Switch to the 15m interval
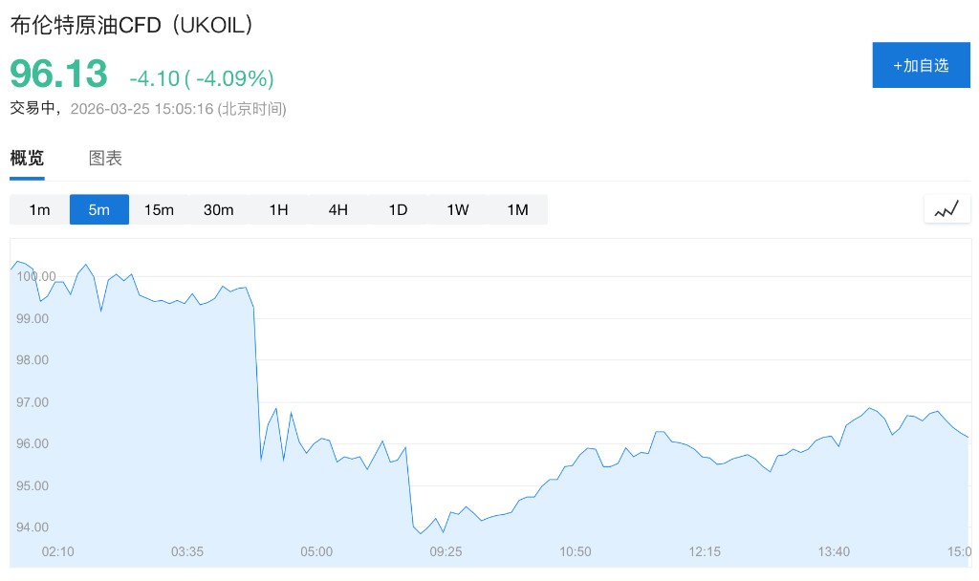 pyautogui.click(x=159, y=209)
